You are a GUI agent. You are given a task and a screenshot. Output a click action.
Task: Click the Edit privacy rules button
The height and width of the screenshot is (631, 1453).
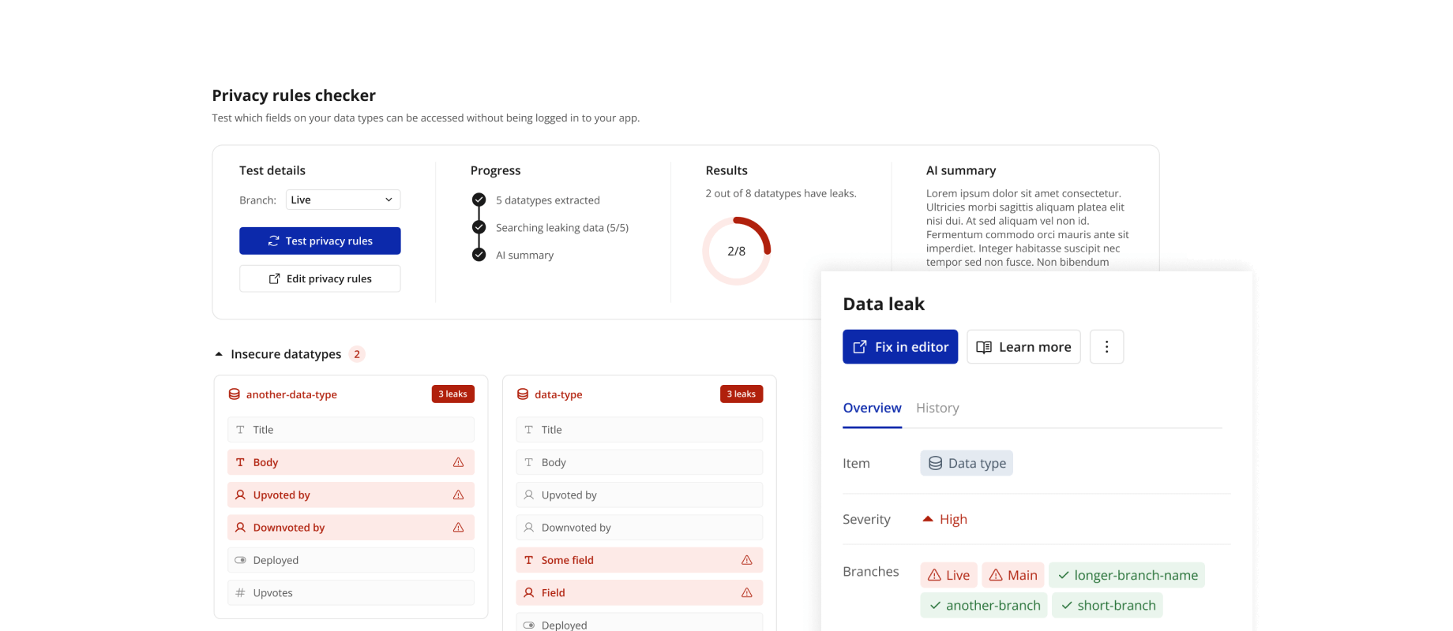320,278
